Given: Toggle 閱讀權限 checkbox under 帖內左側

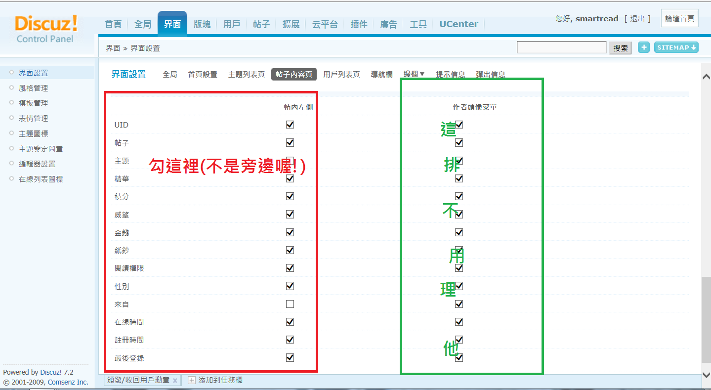Looking at the screenshot, I should click(x=290, y=268).
